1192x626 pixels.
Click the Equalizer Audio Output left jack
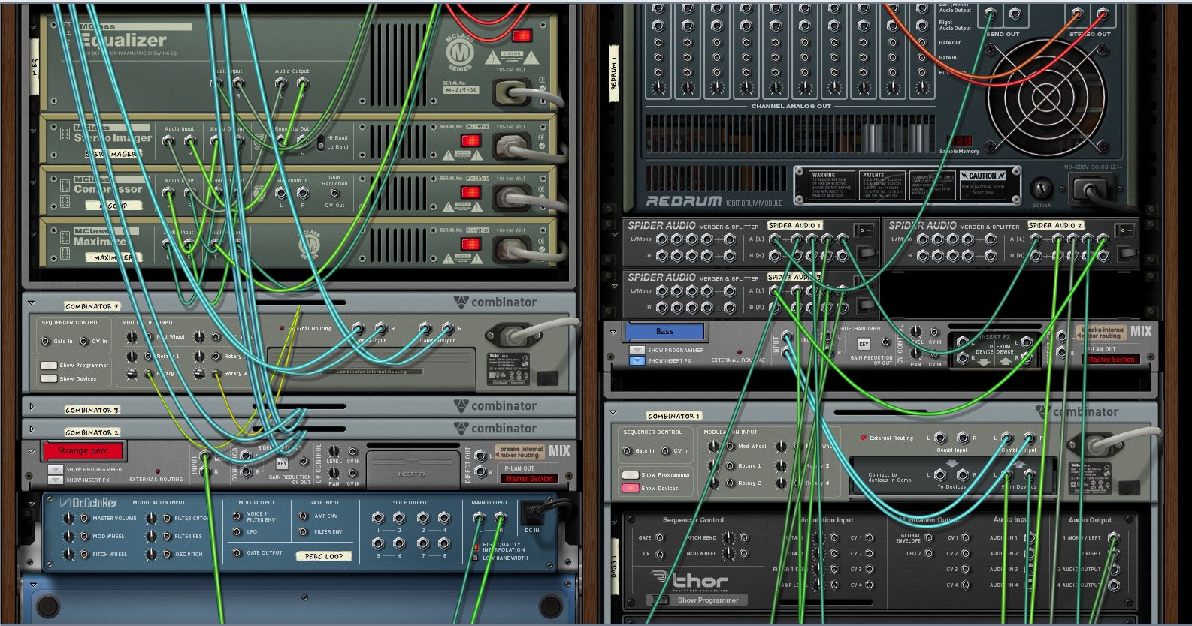pyautogui.click(x=282, y=83)
